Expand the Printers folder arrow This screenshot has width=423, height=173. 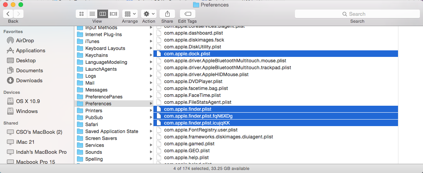151,111
